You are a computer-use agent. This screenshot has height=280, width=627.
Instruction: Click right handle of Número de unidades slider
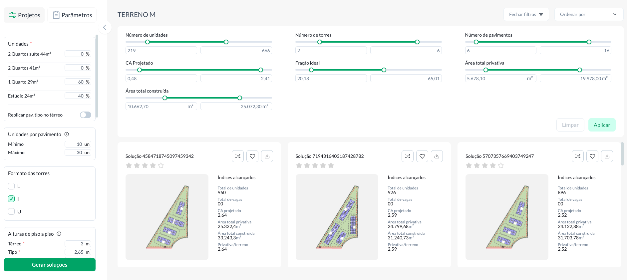pyautogui.click(x=226, y=42)
